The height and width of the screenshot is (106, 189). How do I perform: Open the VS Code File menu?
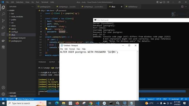(7, 2)
